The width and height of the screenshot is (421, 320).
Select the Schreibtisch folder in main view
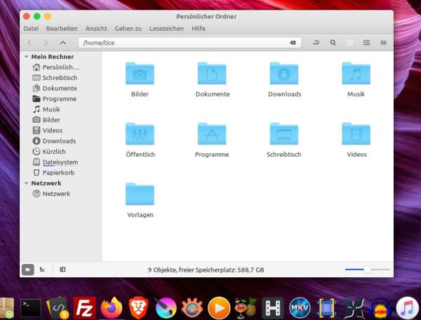coord(284,134)
